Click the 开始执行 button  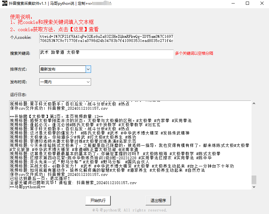point(98,200)
